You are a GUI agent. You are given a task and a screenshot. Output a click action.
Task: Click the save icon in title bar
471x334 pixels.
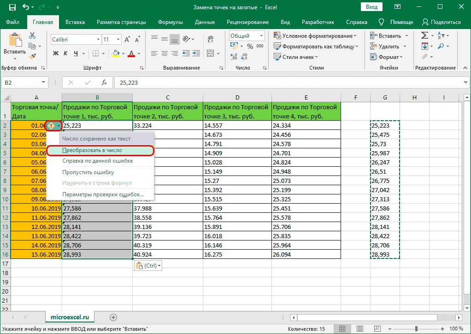tap(12, 7)
